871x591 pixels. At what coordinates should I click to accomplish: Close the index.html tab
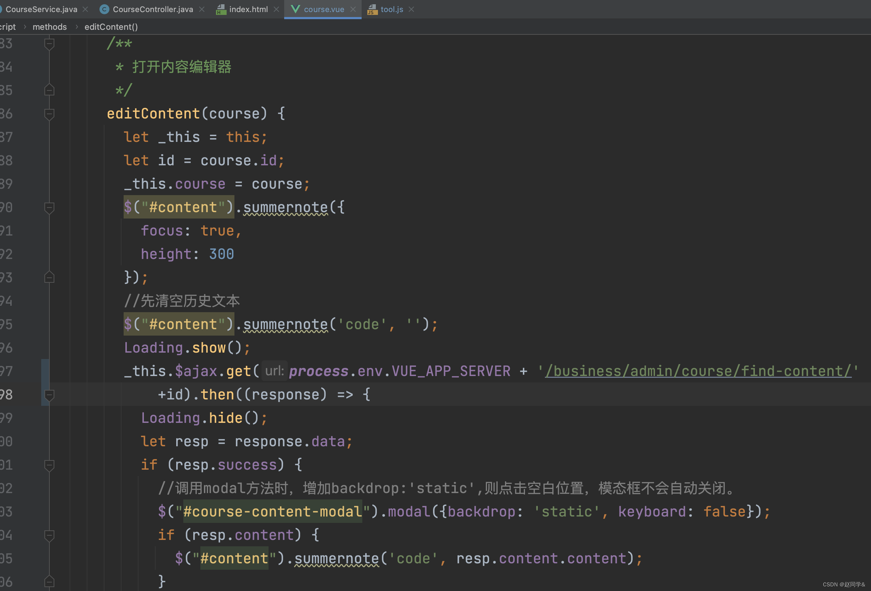276,9
